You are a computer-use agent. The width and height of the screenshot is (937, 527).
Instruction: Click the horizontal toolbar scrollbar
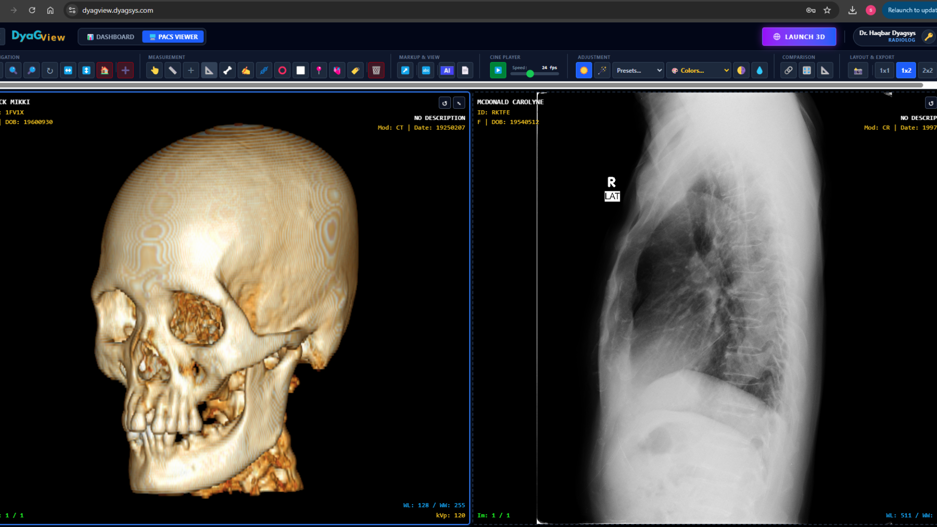click(461, 85)
